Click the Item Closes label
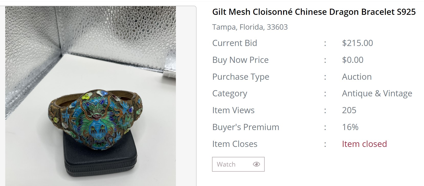The image size is (424, 186). tap(235, 144)
